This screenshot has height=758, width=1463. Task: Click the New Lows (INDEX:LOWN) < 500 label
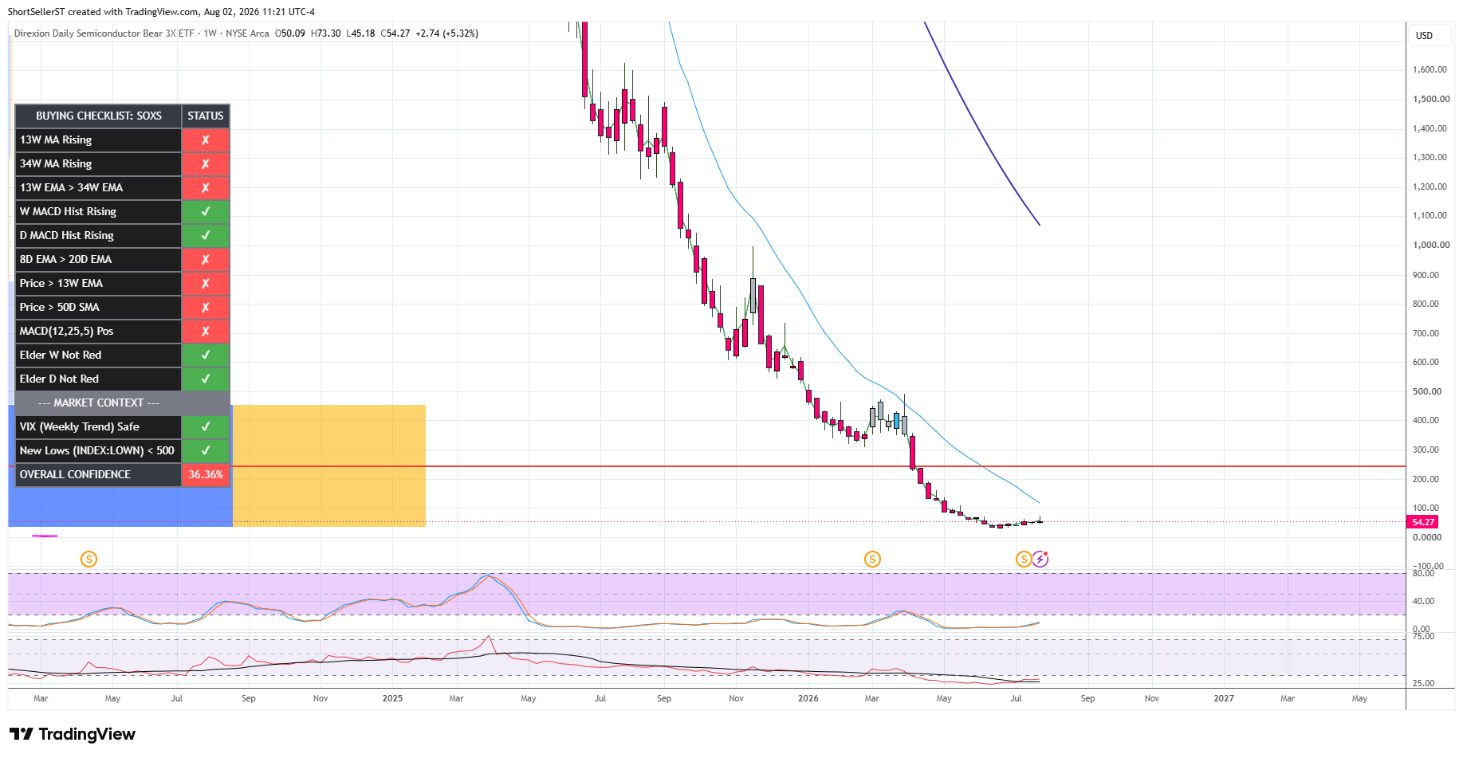(97, 450)
